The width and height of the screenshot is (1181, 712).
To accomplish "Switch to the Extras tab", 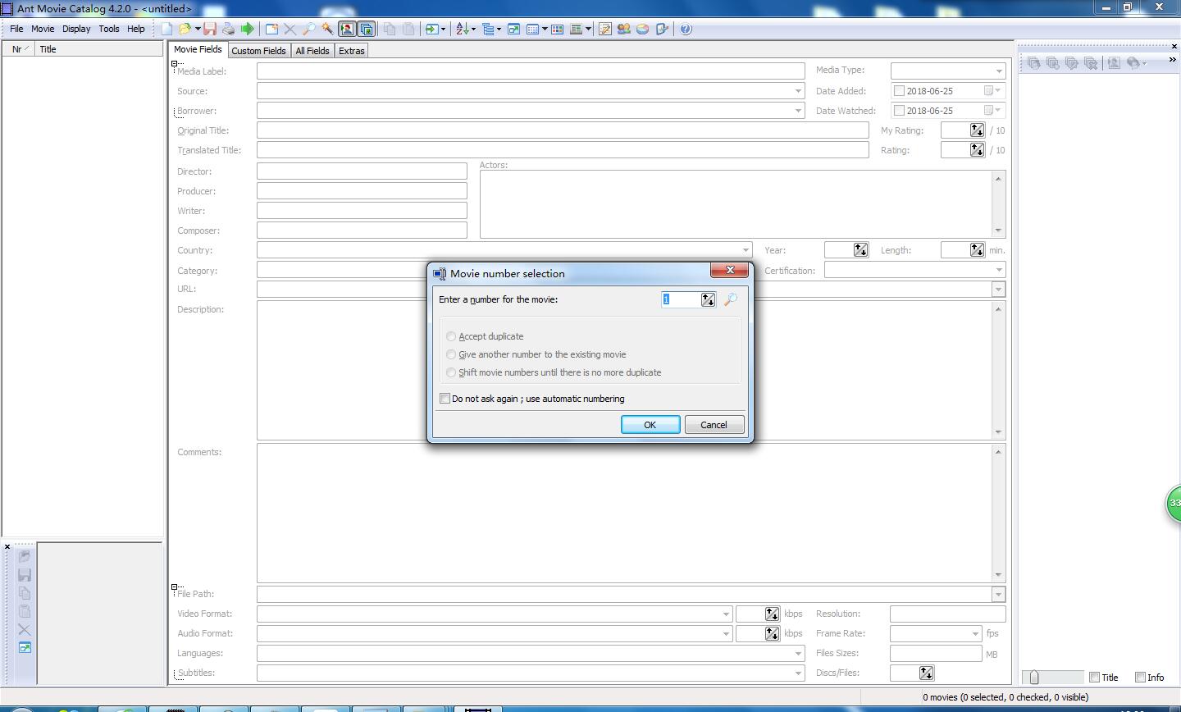I will [352, 51].
